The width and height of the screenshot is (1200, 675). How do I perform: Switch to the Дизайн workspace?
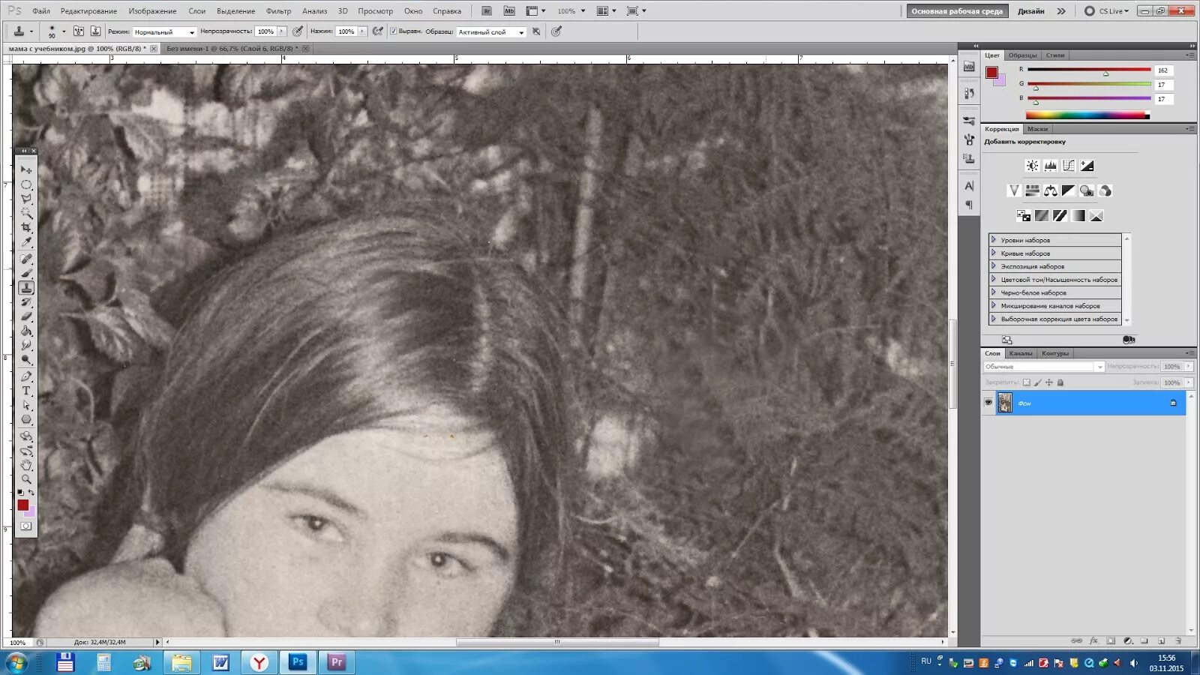[1031, 11]
